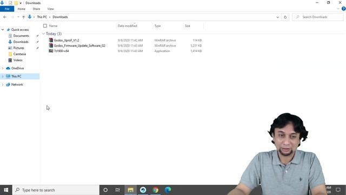The height and width of the screenshot is (195, 346).
Task: Switch to Share ribbon tab
Action: point(36,9)
